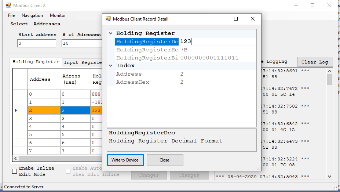Select Address cell 1 in grid
This screenshot has height=192, width=340.
44,102
